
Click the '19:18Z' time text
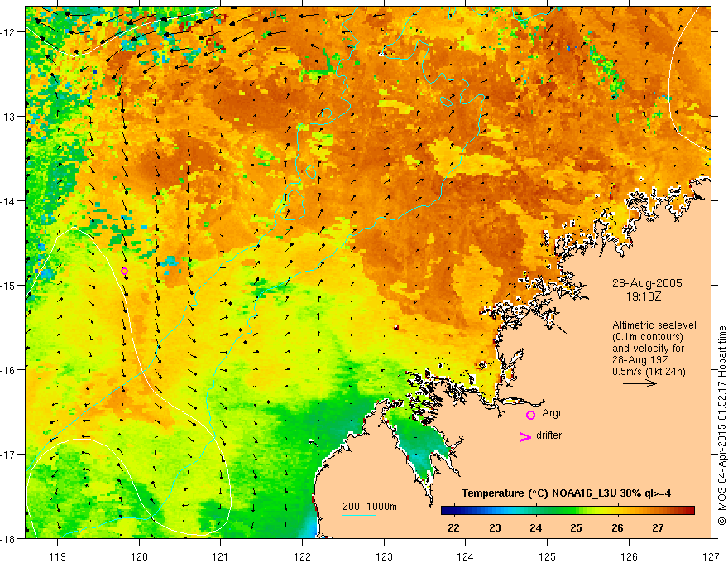(644, 296)
